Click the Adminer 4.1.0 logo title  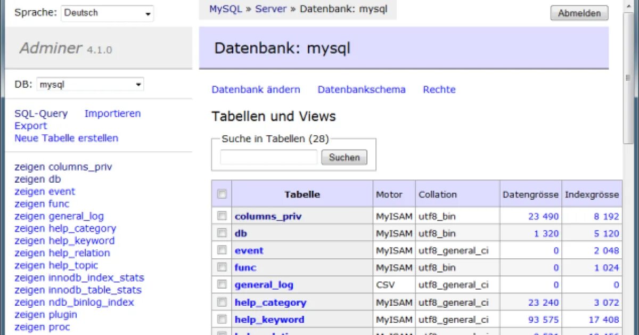(66, 48)
